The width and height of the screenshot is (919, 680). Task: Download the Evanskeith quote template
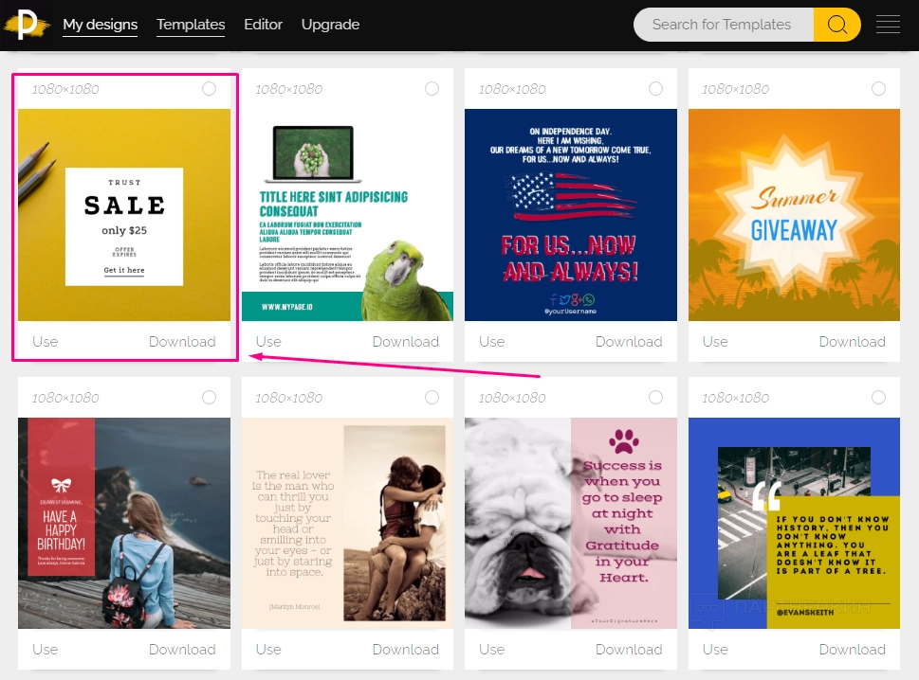click(x=853, y=649)
